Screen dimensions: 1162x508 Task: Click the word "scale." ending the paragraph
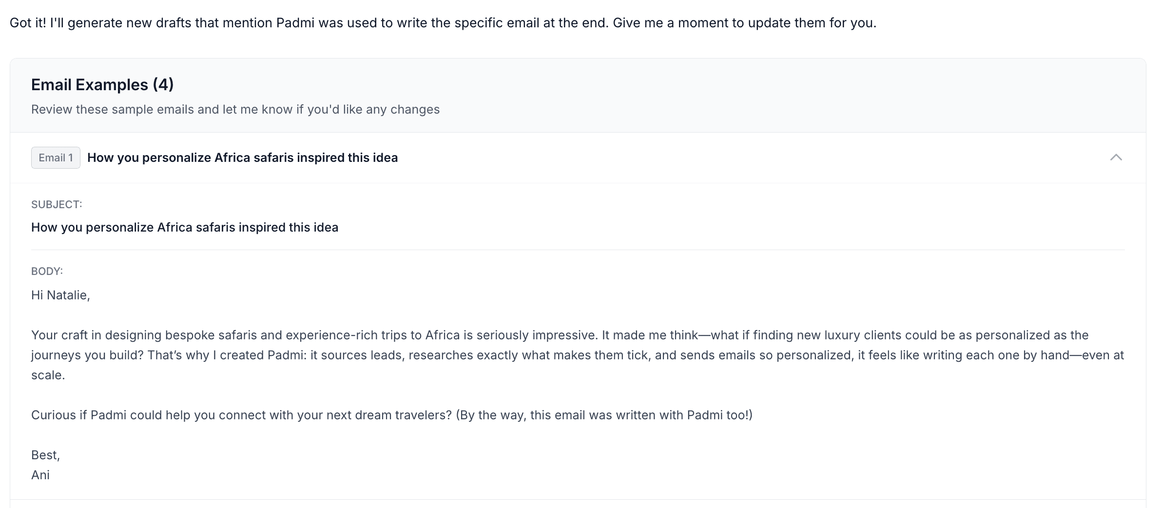(x=48, y=375)
